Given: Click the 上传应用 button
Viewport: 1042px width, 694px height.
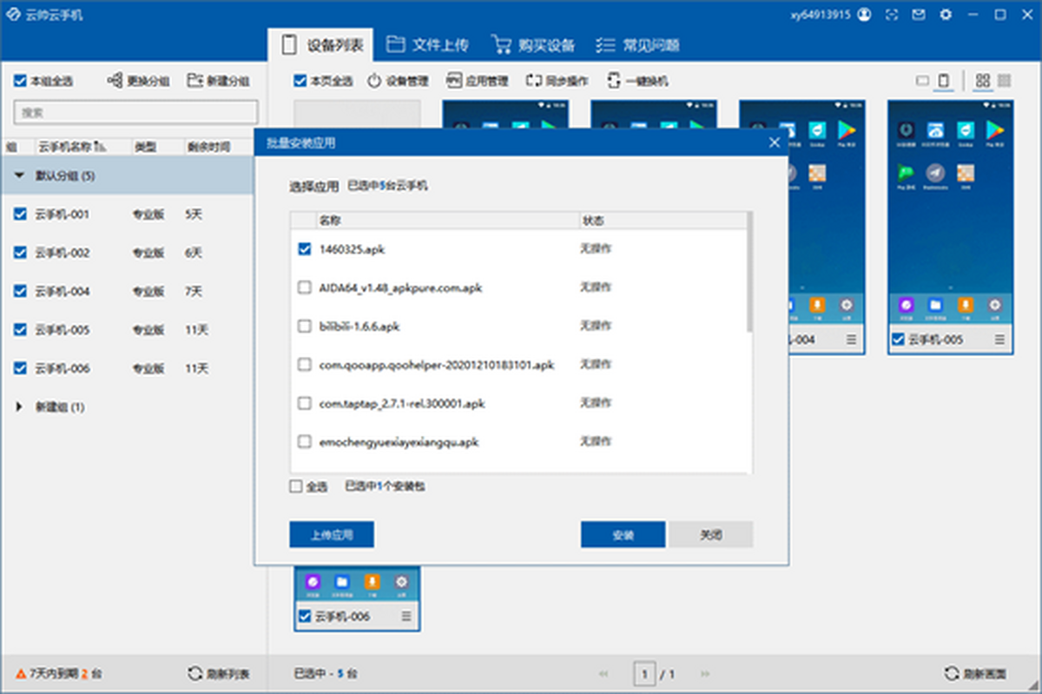Looking at the screenshot, I should [x=332, y=535].
